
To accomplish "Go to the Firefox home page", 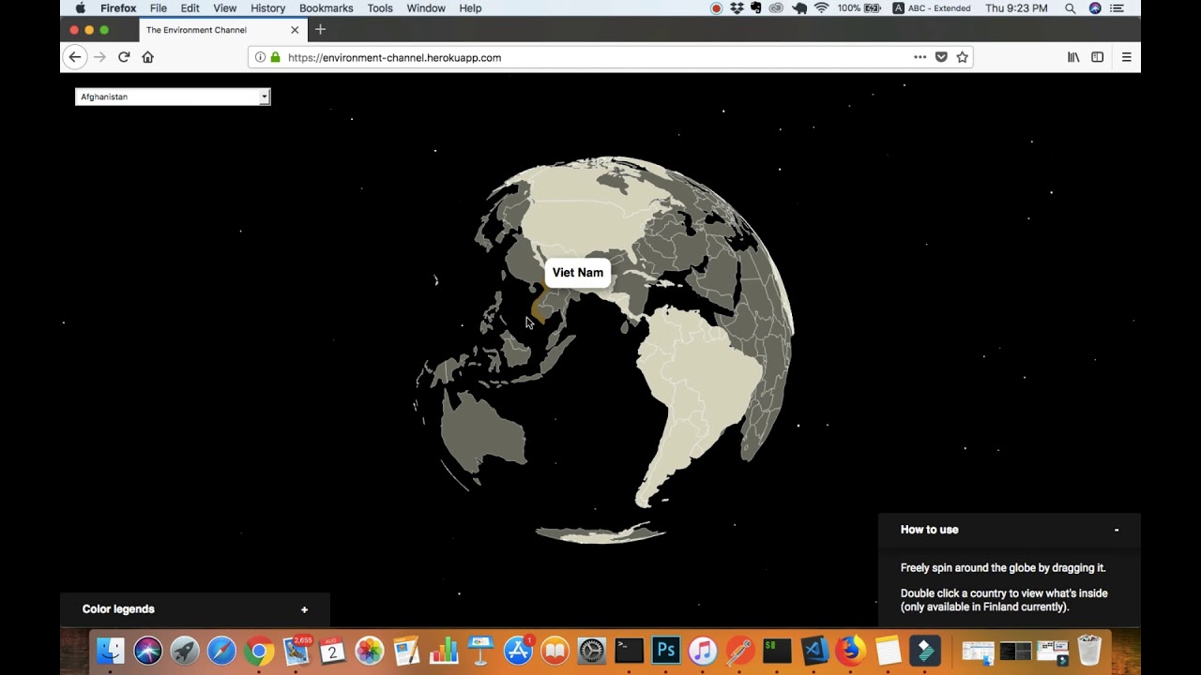I will (x=147, y=57).
